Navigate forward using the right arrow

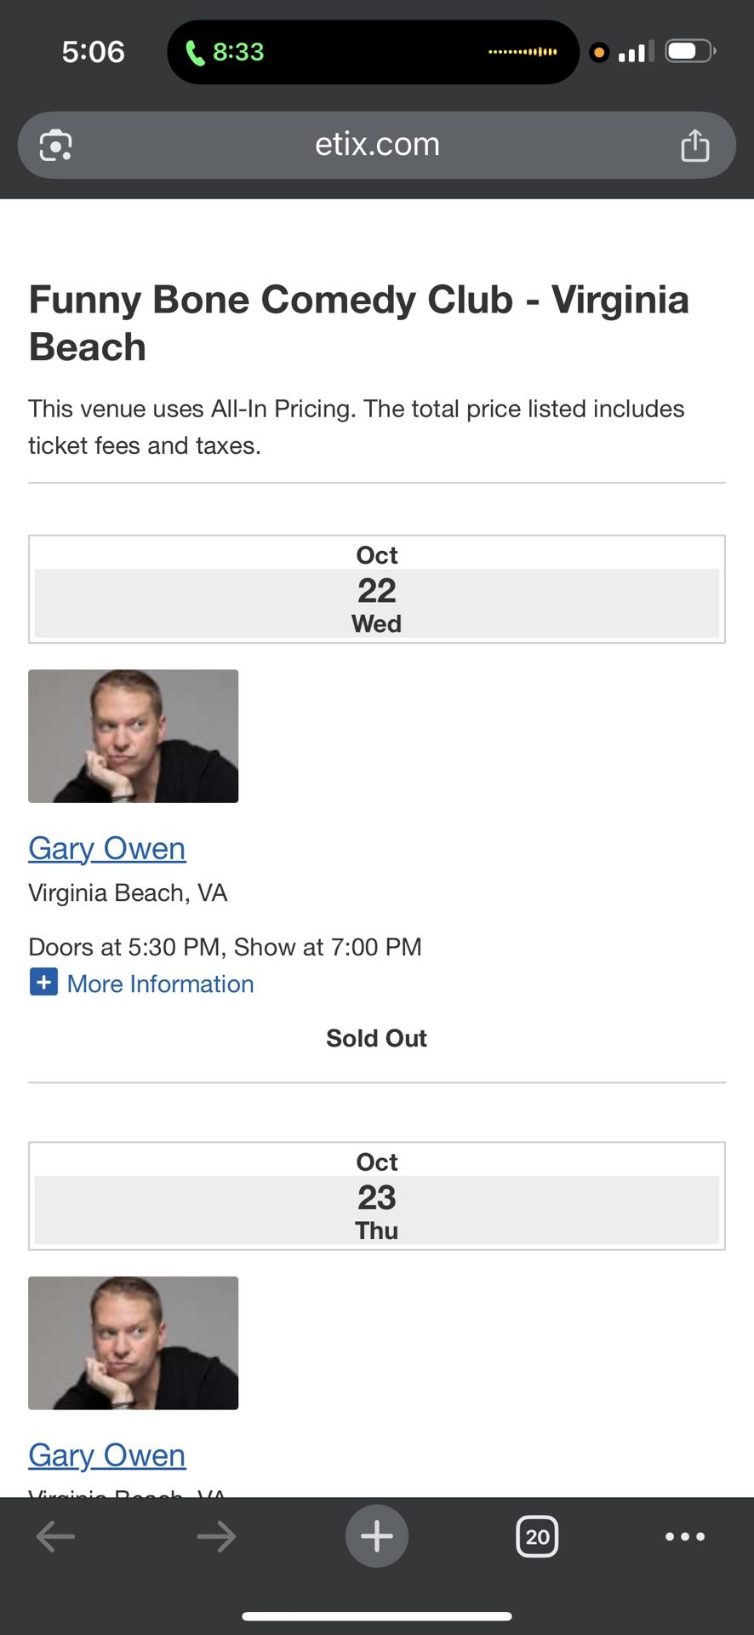click(216, 1536)
